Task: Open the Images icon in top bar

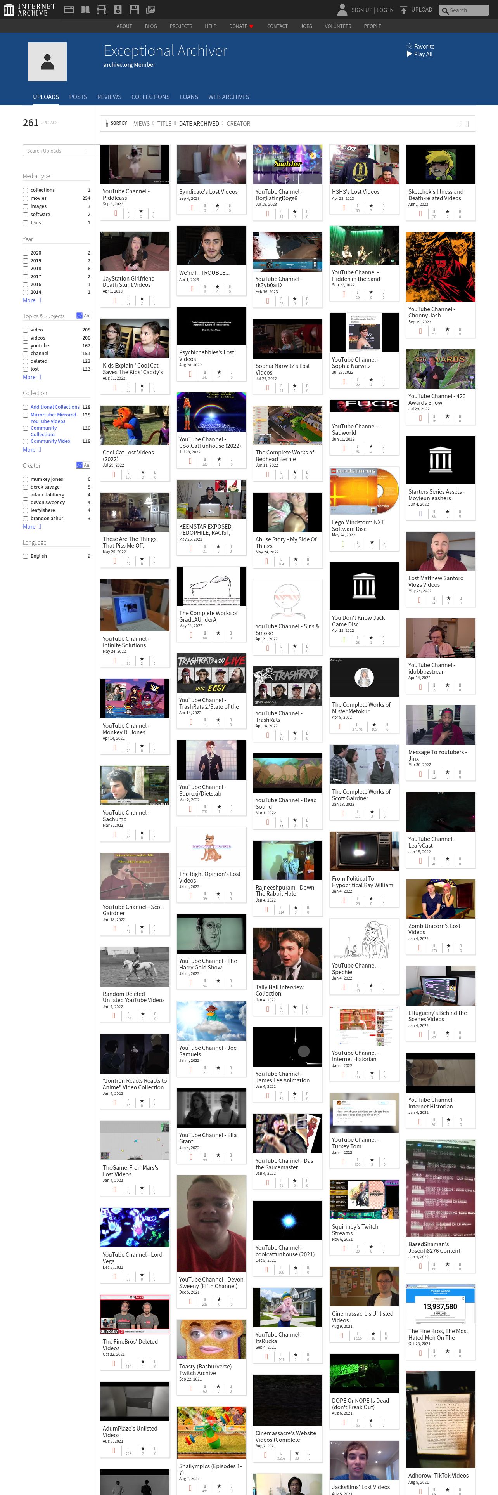Action: pos(150,9)
